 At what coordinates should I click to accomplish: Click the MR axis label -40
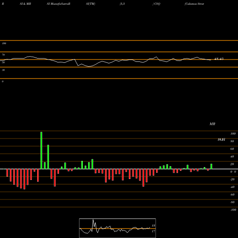[232, 187]
